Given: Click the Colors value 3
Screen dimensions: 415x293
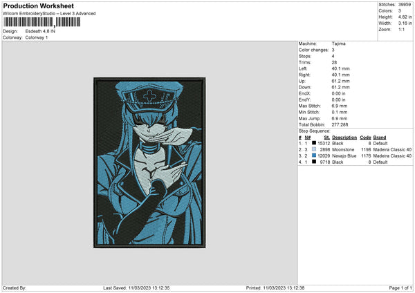Looking at the screenshot, I should 399,11.
